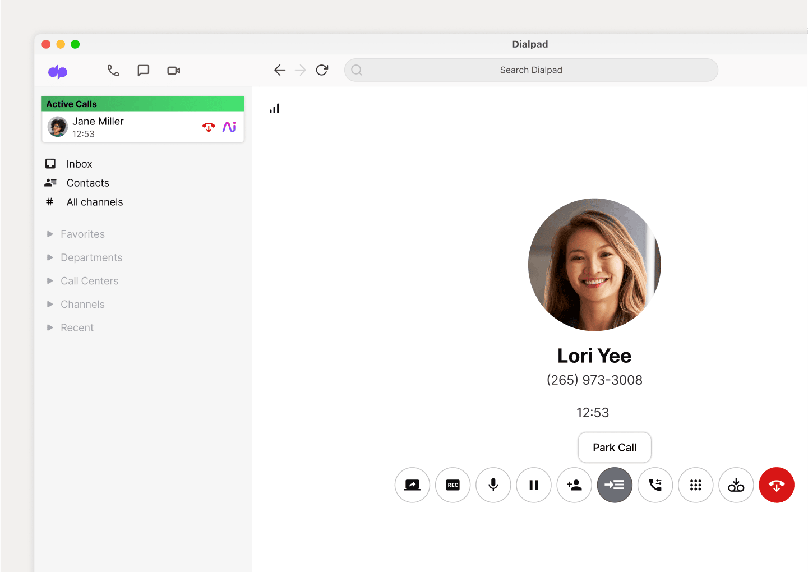808x572 pixels.
Task: Click Lori Yee's profile photo
Action: point(594,265)
